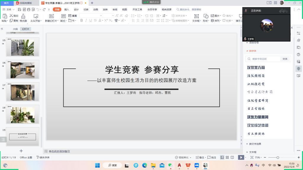
Task: Click the zoom slider handle in status bar
Action: 278,158
